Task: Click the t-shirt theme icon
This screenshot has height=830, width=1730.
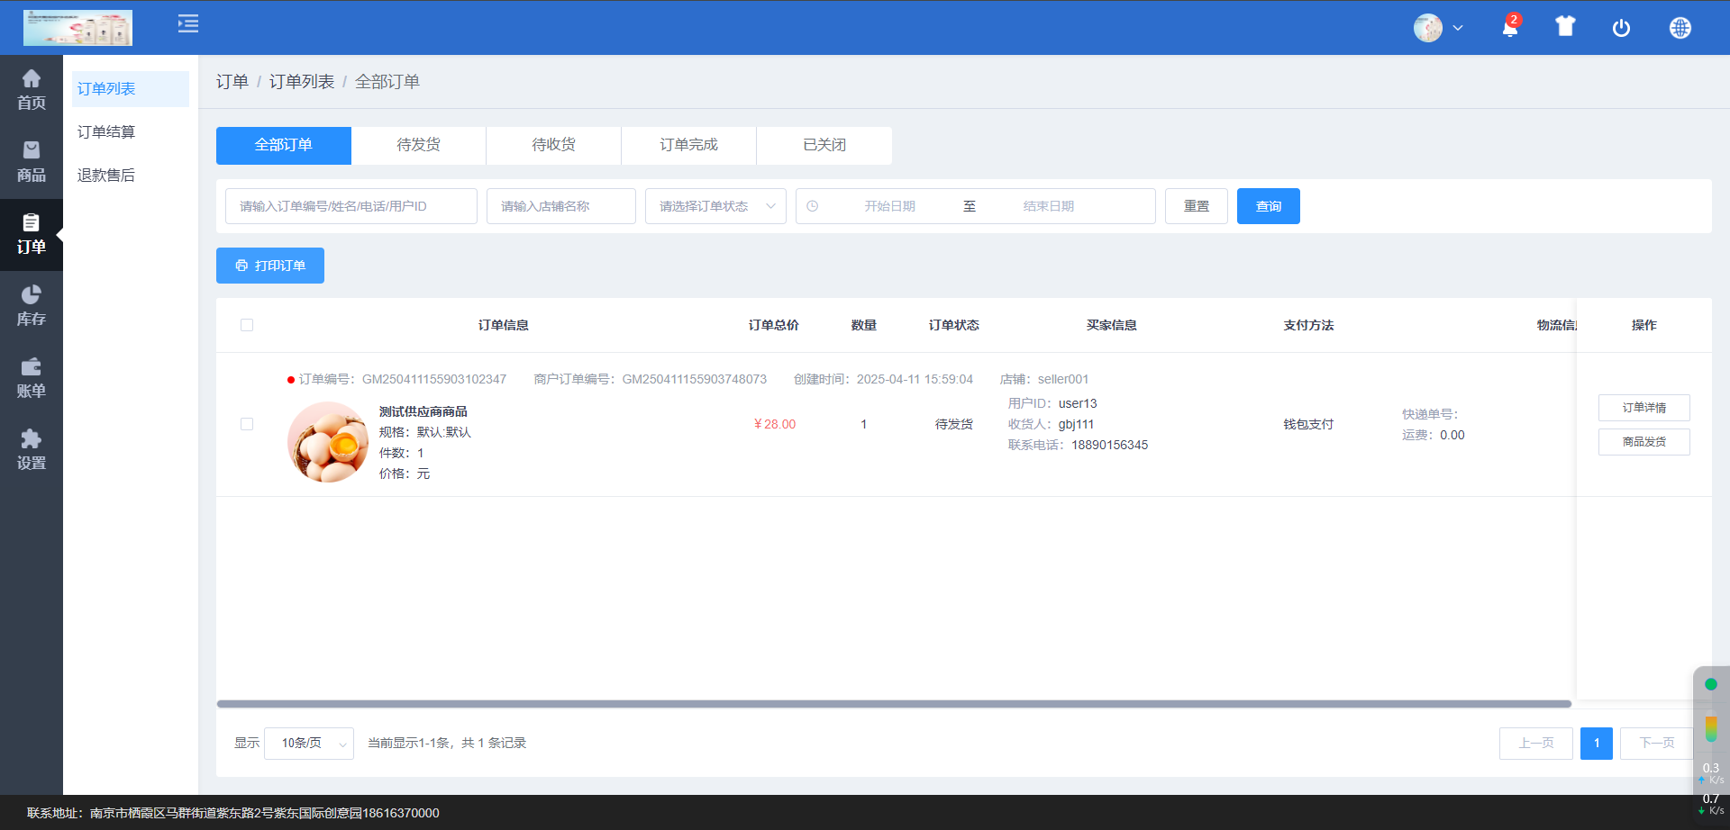Action: point(1565,27)
